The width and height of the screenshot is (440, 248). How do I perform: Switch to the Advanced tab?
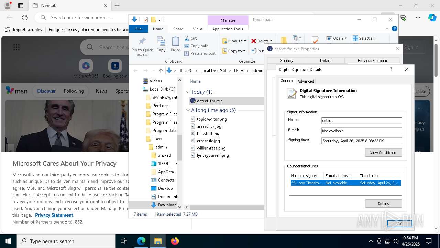click(x=306, y=81)
